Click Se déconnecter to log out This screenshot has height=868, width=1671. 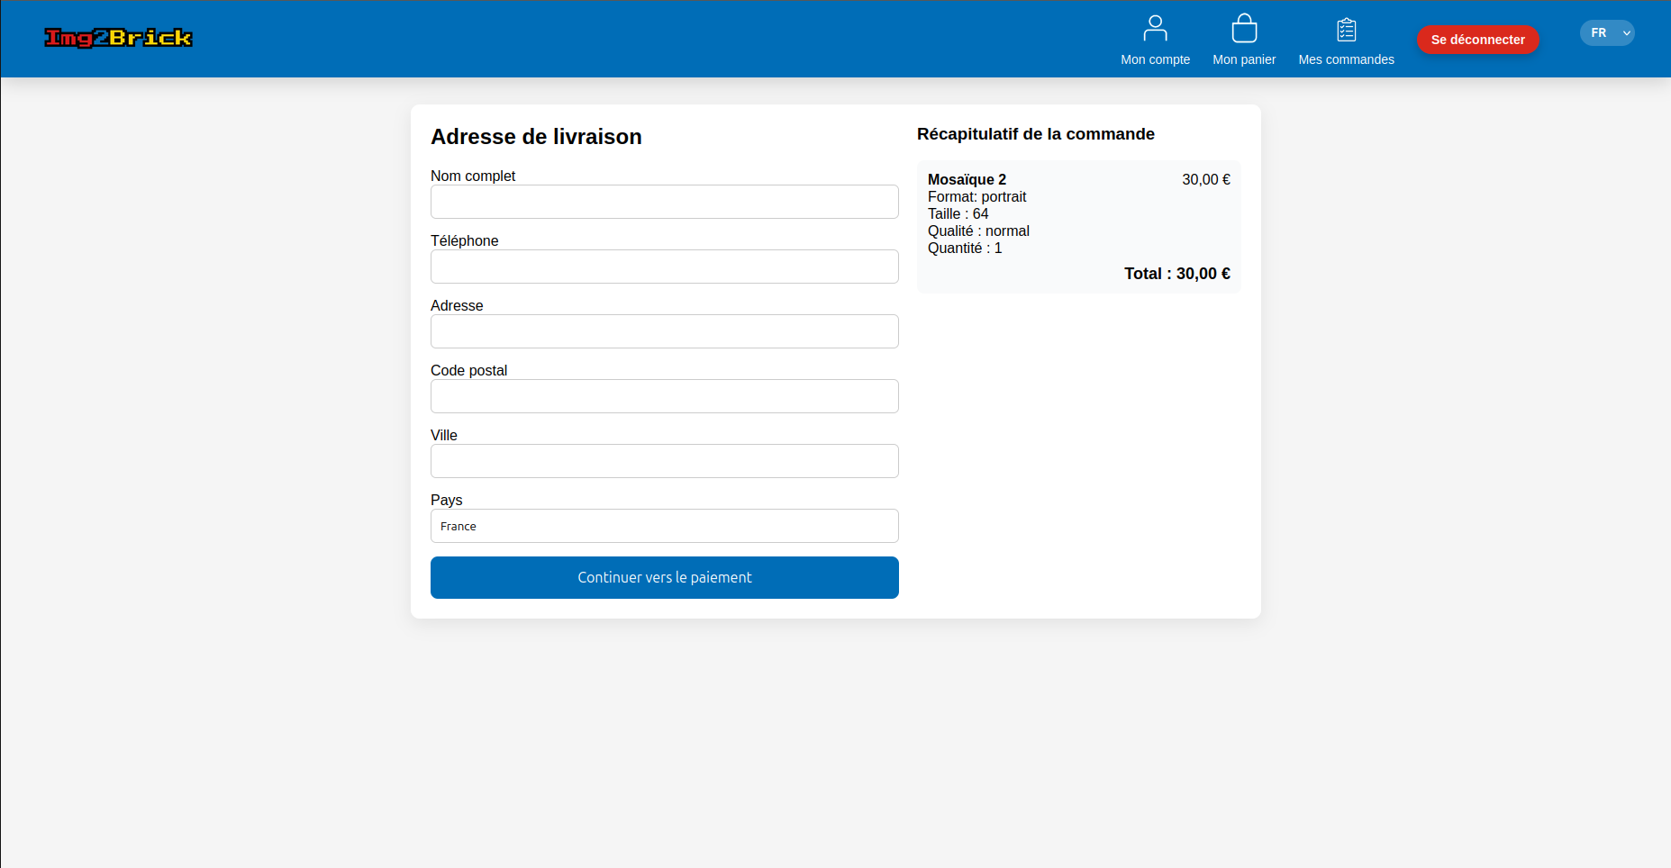[1477, 39]
